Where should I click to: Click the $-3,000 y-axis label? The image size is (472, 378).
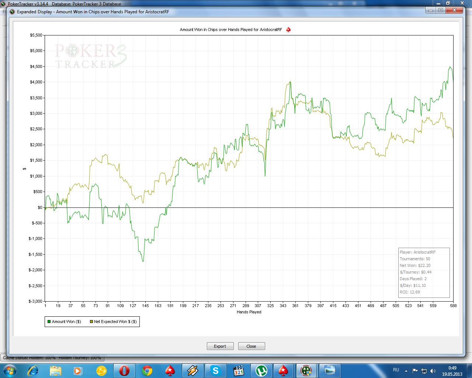pyautogui.click(x=35, y=302)
